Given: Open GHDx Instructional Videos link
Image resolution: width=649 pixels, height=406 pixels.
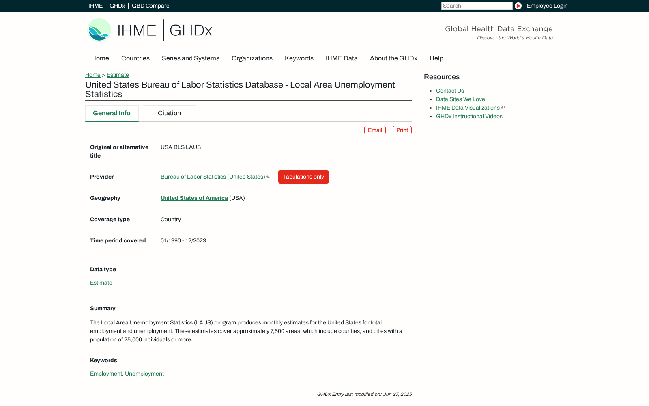Looking at the screenshot, I should pyautogui.click(x=469, y=116).
